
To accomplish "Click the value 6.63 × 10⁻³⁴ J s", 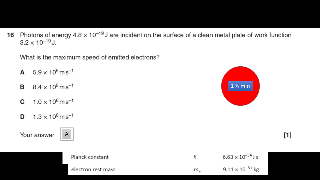I will click(240, 157).
